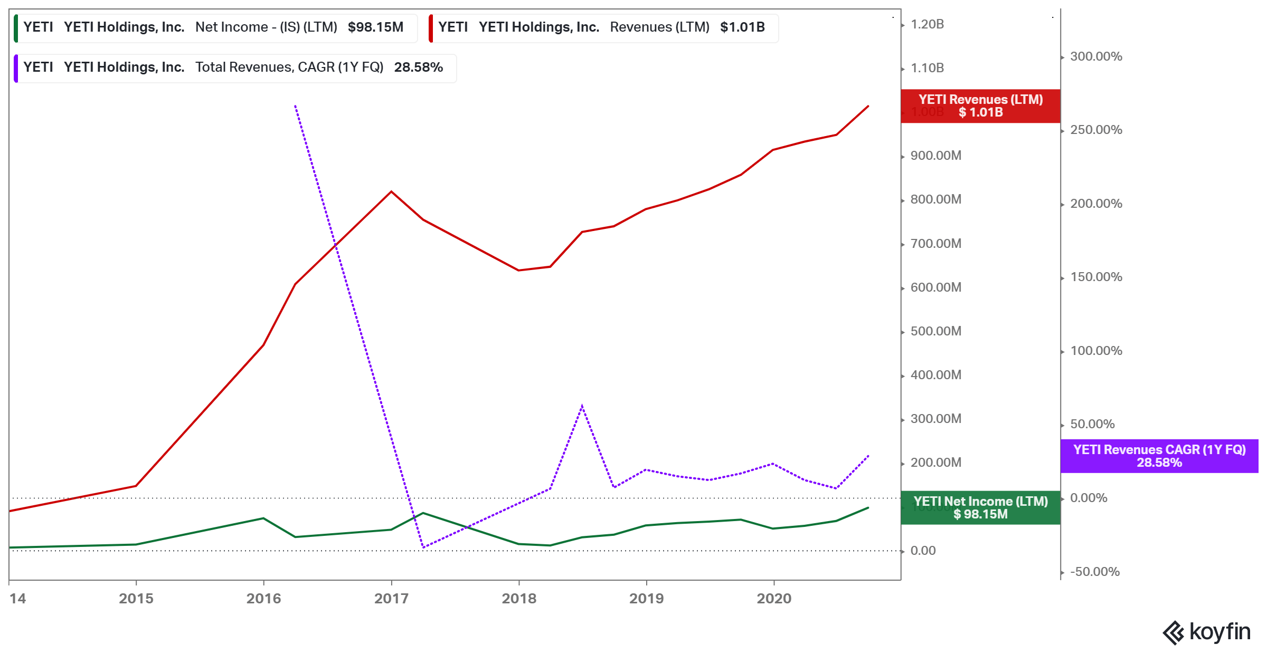Click the Net Income (IS) LTM legend entry

pyautogui.click(x=215, y=27)
